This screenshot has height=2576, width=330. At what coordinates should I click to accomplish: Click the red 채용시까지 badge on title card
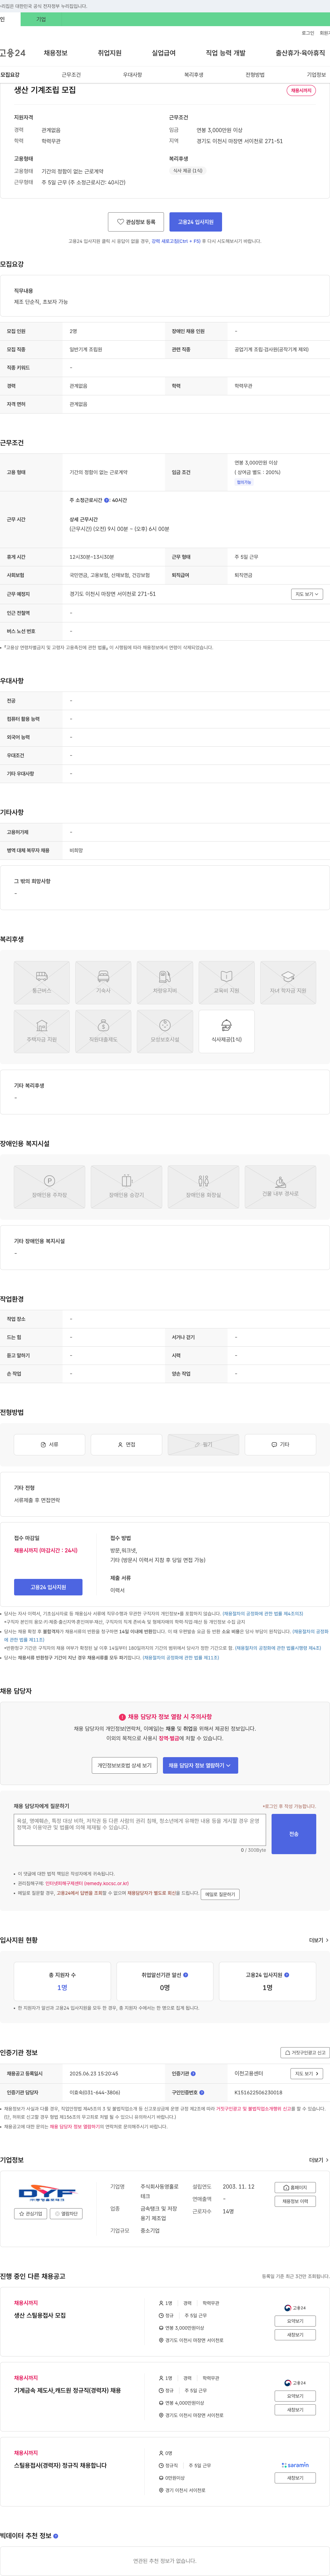coord(301,91)
